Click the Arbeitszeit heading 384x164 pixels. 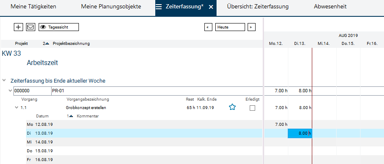pos(42,63)
